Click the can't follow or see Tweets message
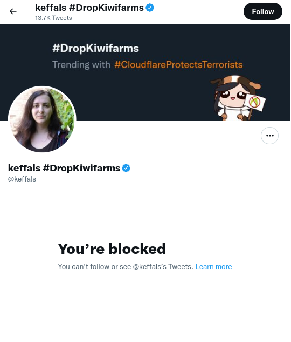This screenshot has width=291, height=342. click(x=126, y=266)
